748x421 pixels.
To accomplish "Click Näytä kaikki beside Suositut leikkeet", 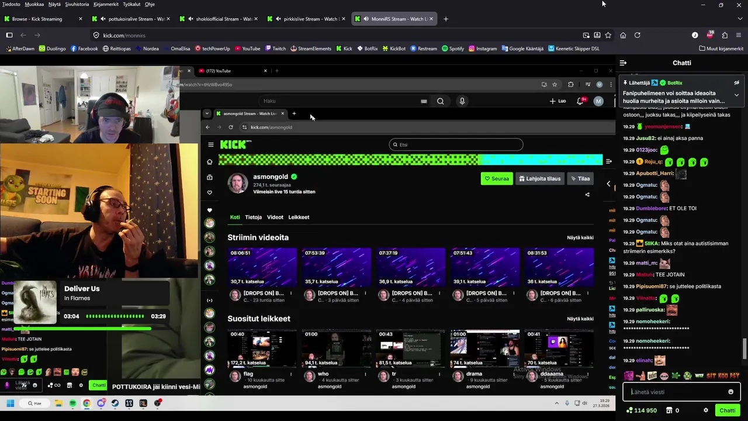I will 580,319.
